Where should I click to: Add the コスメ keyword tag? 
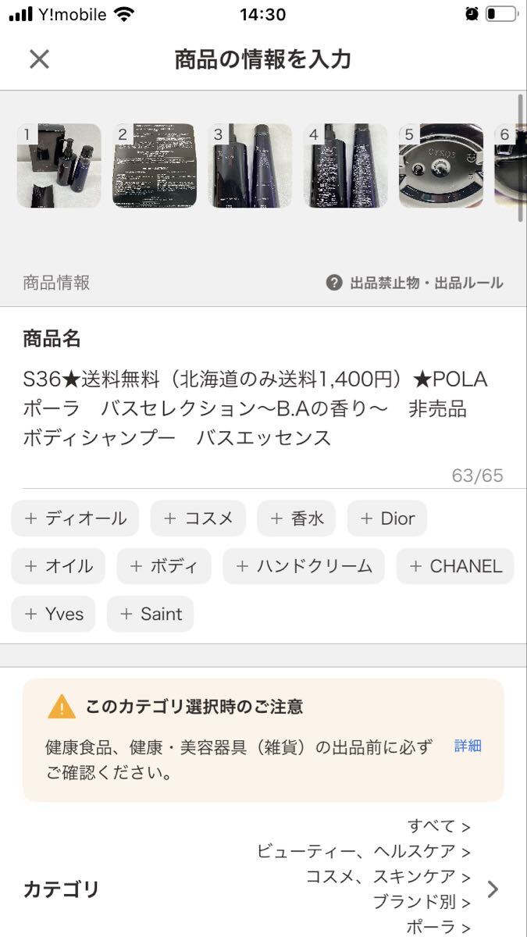(x=198, y=518)
